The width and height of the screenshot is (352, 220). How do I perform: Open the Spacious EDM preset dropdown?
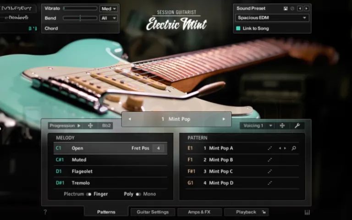[x=272, y=18]
